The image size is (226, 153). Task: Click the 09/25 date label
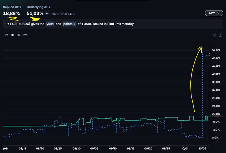[166, 149]
